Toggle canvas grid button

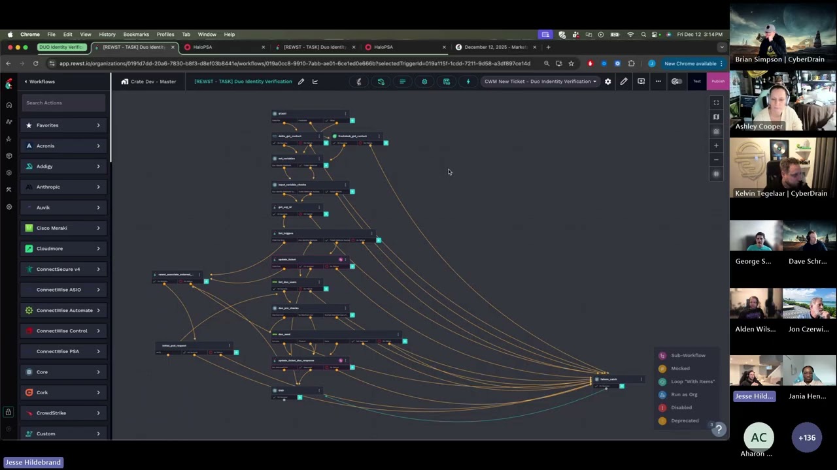click(x=716, y=174)
